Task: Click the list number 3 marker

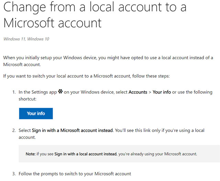Action: (14, 173)
